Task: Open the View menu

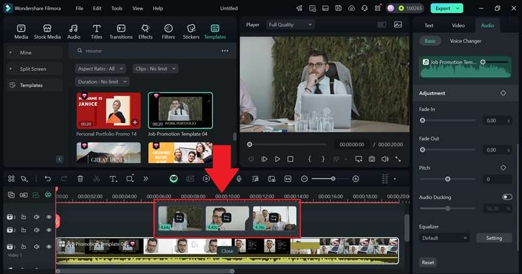Action: pyautogui.click(x=138, y=8)
